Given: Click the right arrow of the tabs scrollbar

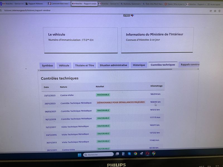Looking at the screenshot, I should coord(198,69).
